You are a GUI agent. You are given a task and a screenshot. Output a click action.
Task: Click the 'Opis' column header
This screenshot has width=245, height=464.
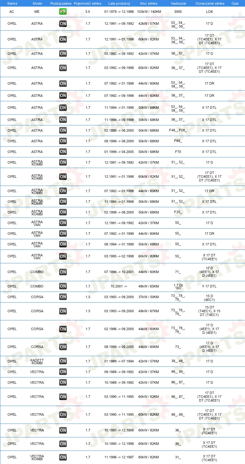click(x=235, y=3)
